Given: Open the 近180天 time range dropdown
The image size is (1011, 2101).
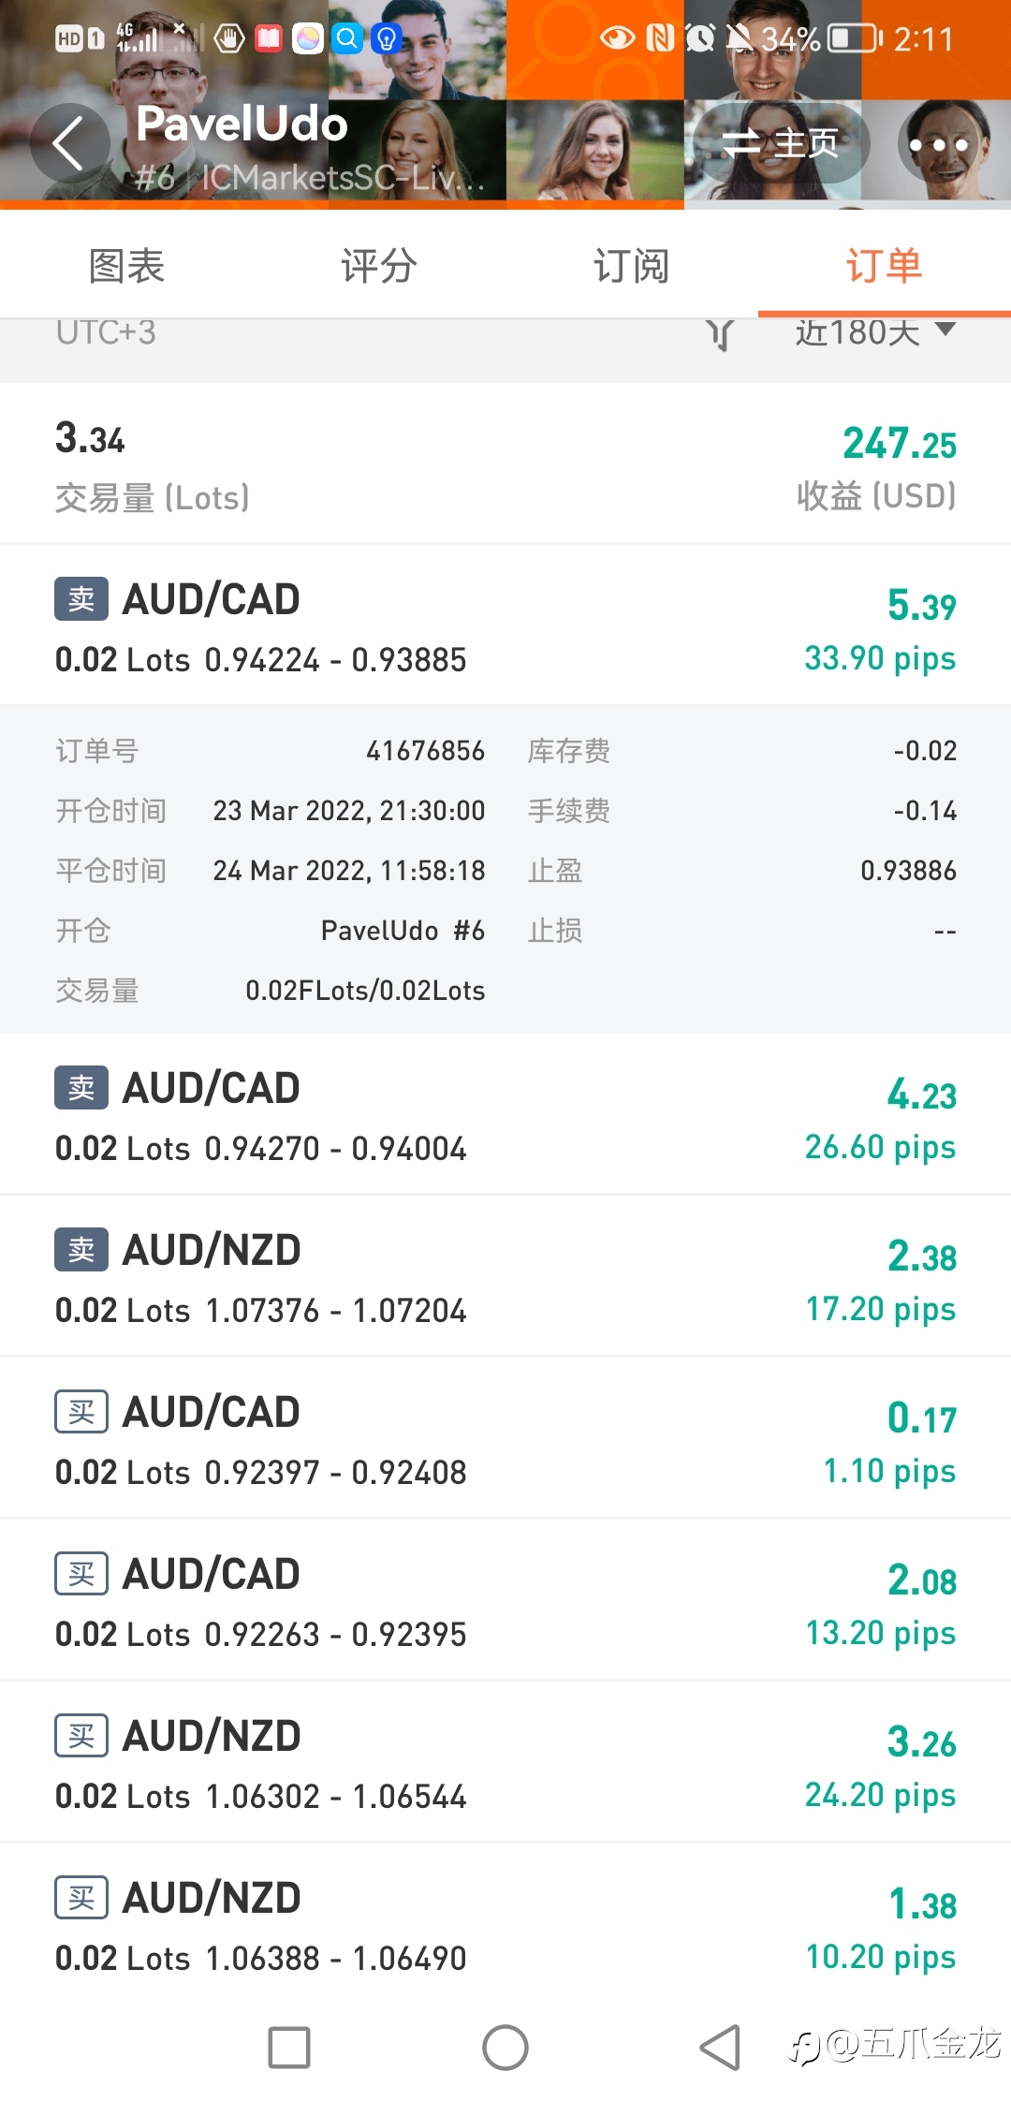Looking at the screenshot, I should [x=874, y=332].
